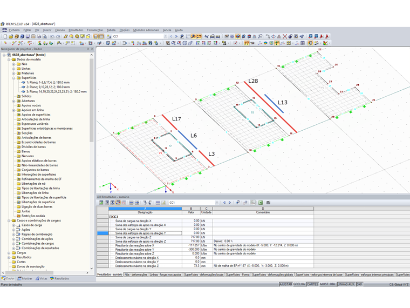Toggle DXF option in status bar
The height and width of the screenshot is (308, 410).
tap(359, 284)
